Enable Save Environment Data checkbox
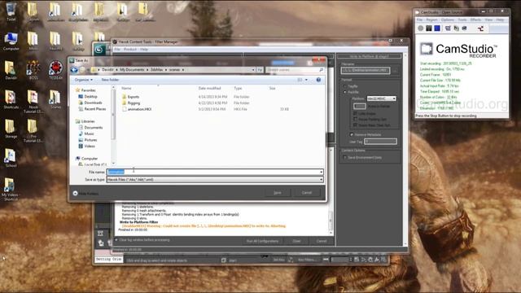521x293 pixels. coord(345,157)
